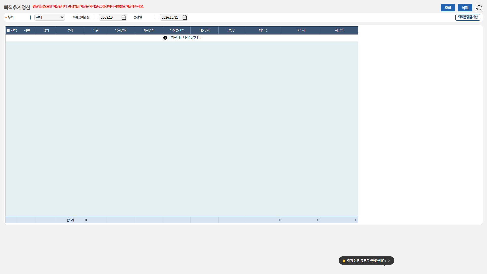The width and height of the screenshot is (487, 274).
Task: Open calendar picker for 정산일
Action: [185, 18]
